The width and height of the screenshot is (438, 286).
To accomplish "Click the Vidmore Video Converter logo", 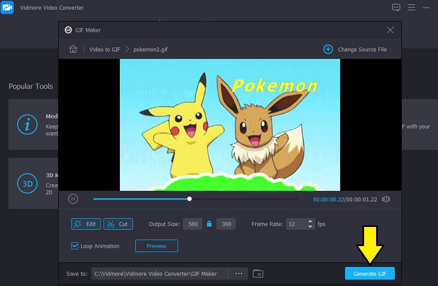I will (7, 8).
